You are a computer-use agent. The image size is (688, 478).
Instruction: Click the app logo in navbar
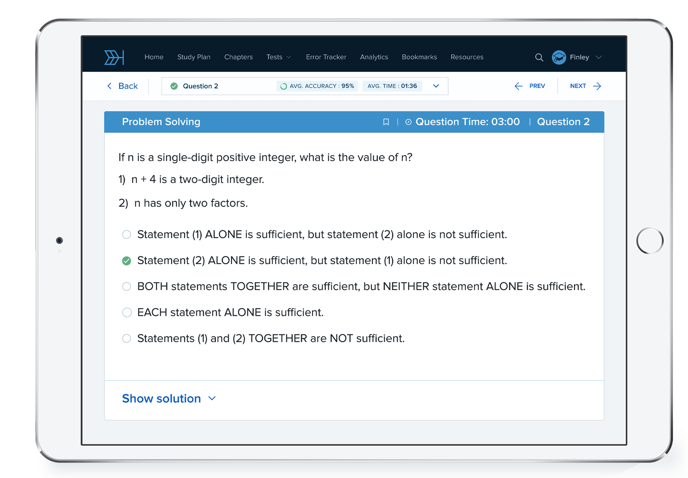coord(114,57)
